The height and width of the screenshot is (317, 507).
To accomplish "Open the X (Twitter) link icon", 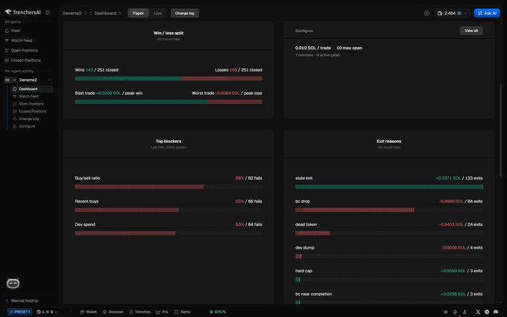I will [478, 312].
